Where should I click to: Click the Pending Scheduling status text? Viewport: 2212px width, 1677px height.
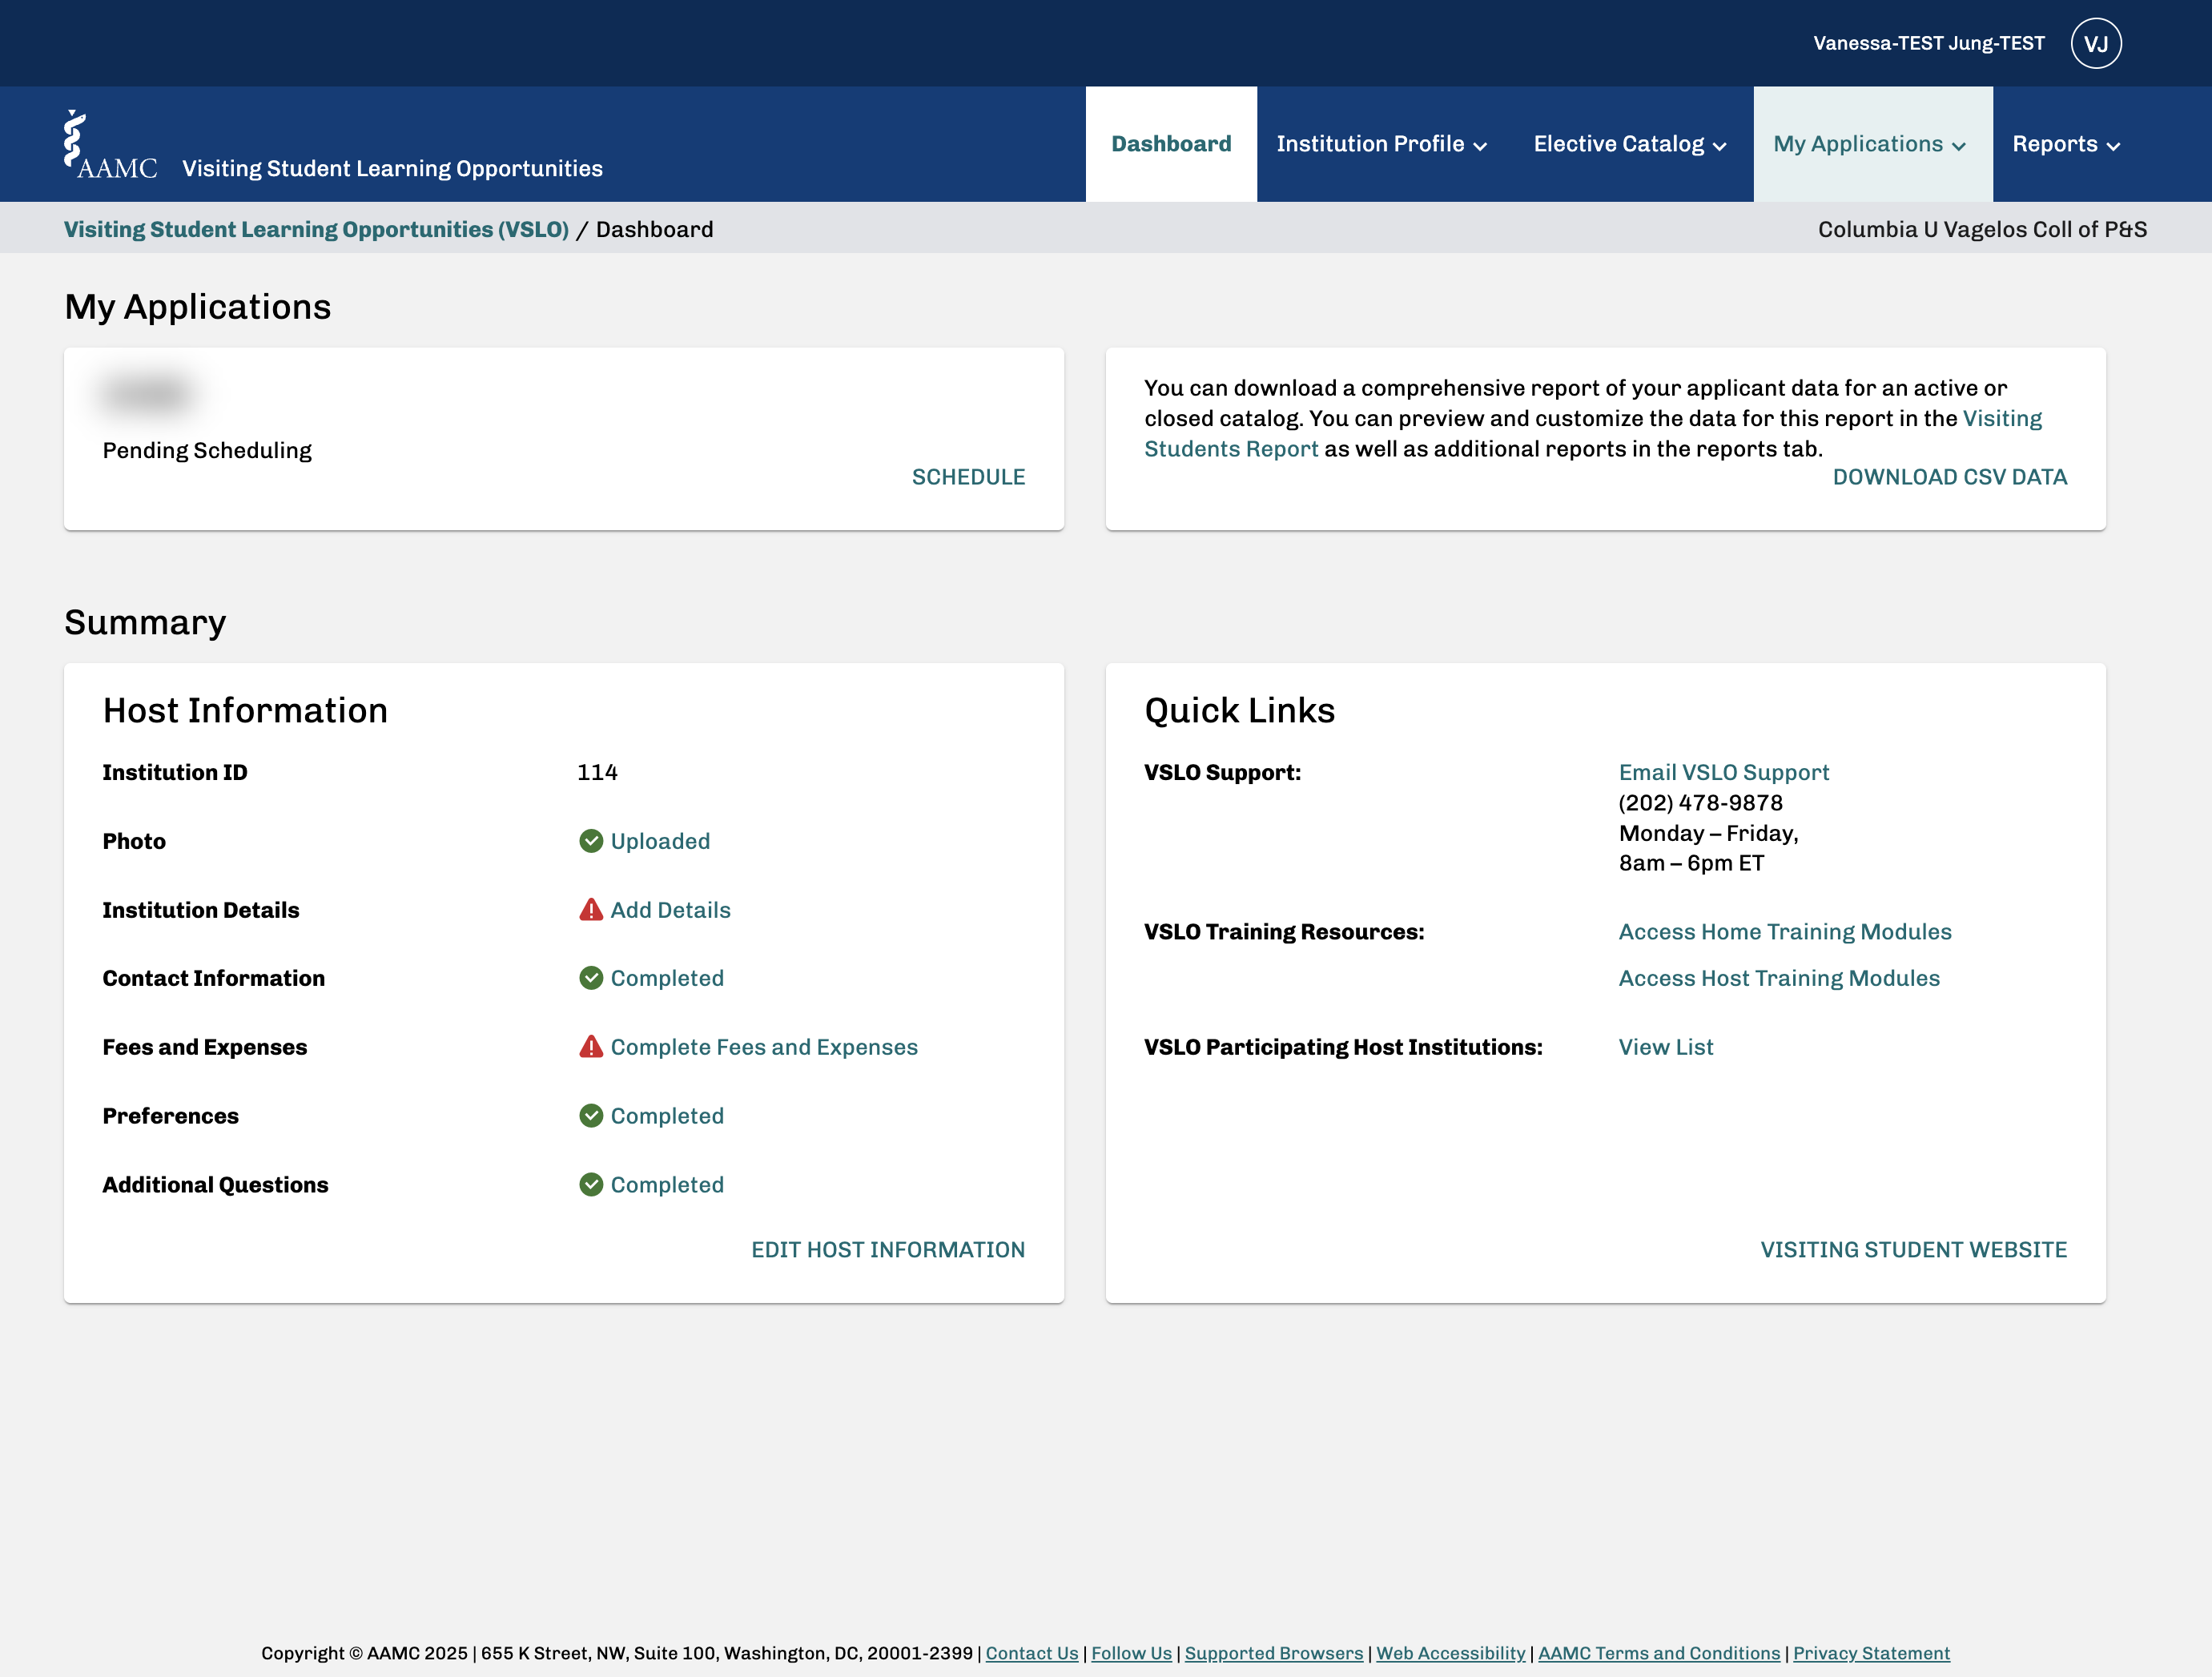(207, 450)
